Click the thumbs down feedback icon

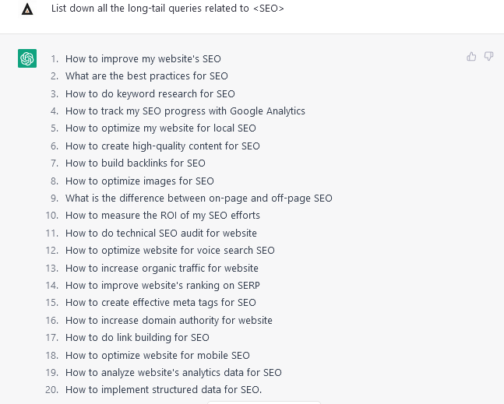point(488,57)
